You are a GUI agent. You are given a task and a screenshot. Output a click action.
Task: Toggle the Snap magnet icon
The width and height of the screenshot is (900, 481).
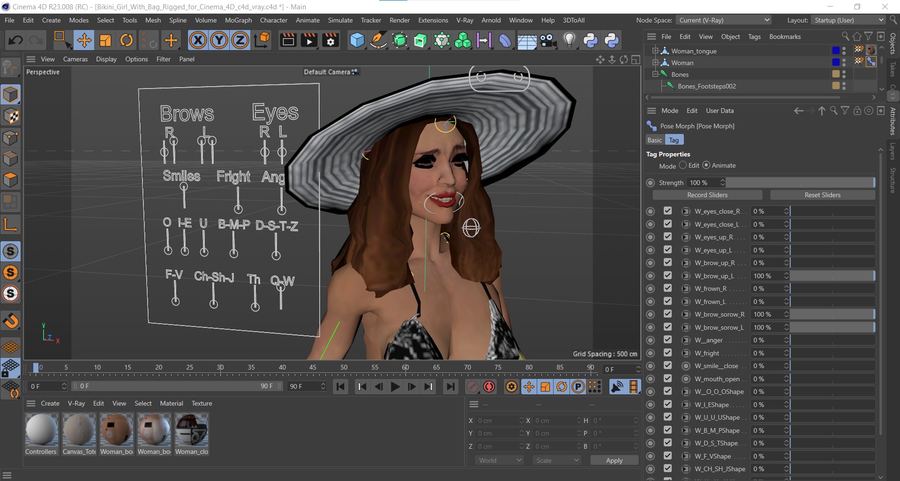(x=10, y=321)
